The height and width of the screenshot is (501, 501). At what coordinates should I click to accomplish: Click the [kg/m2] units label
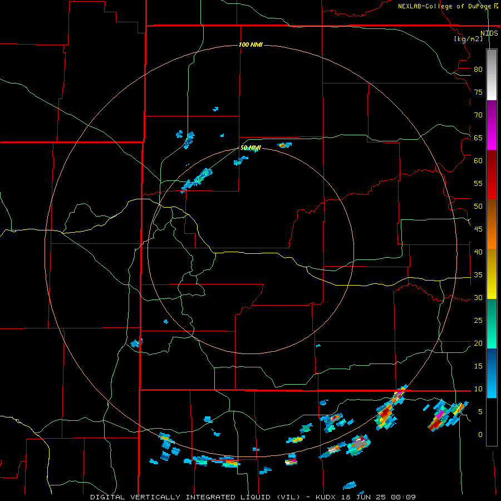pos(468,39)
